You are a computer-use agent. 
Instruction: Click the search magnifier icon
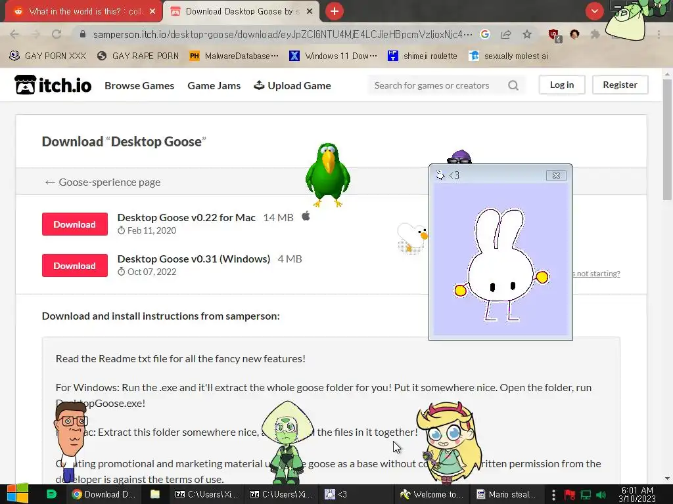[x=513, y=85]
